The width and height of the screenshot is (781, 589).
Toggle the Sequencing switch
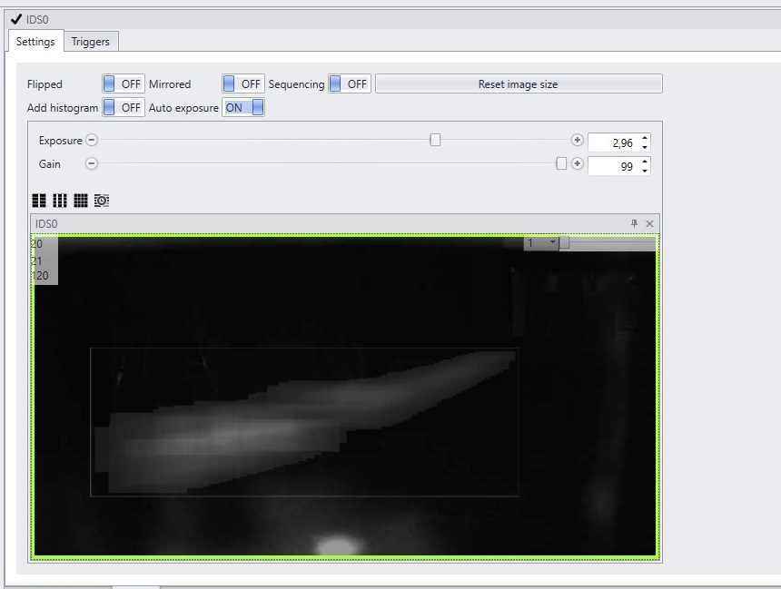click(x=349, y=83)
